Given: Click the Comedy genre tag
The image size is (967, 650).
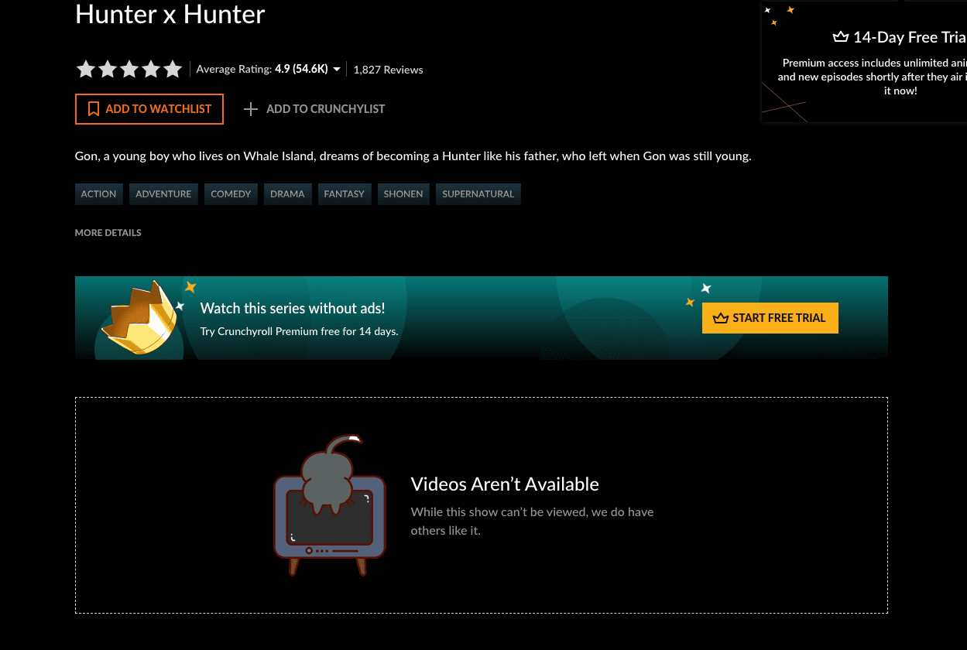Looking at the screenshot, I should (x=231, y=194).
